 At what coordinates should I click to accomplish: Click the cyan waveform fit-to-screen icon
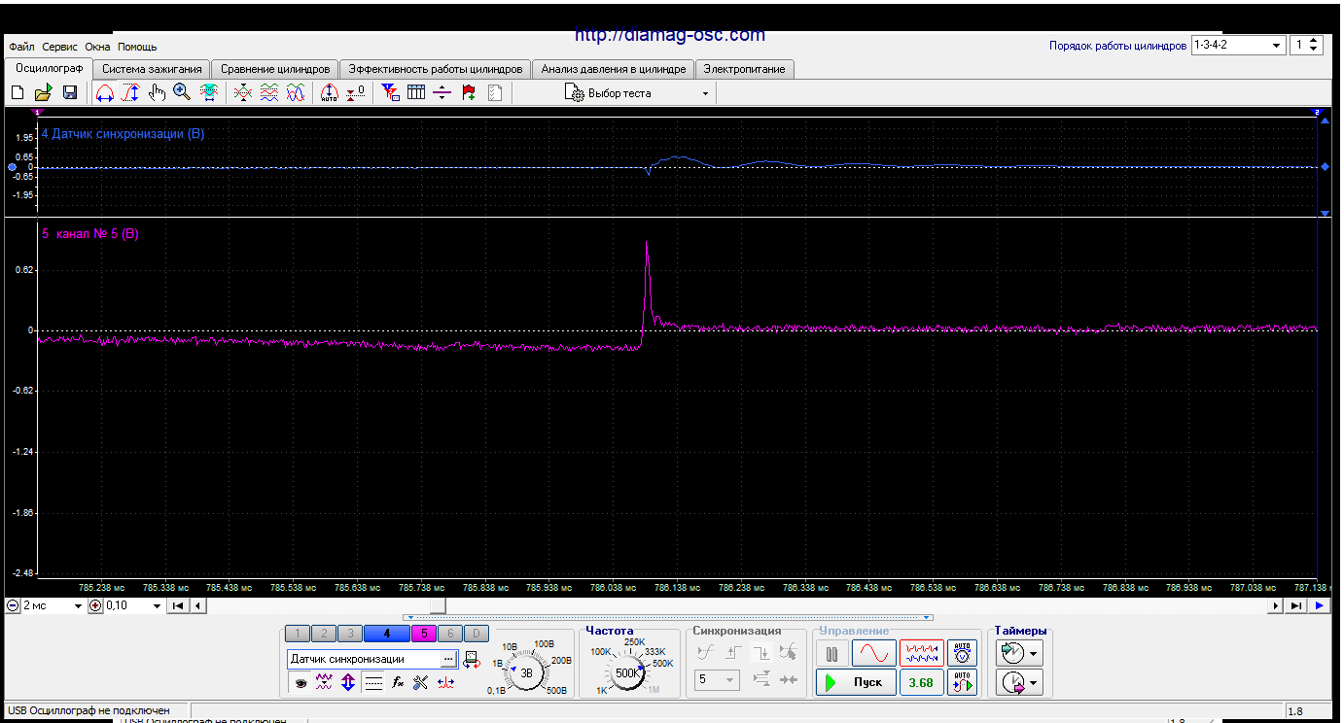point(208,93)
